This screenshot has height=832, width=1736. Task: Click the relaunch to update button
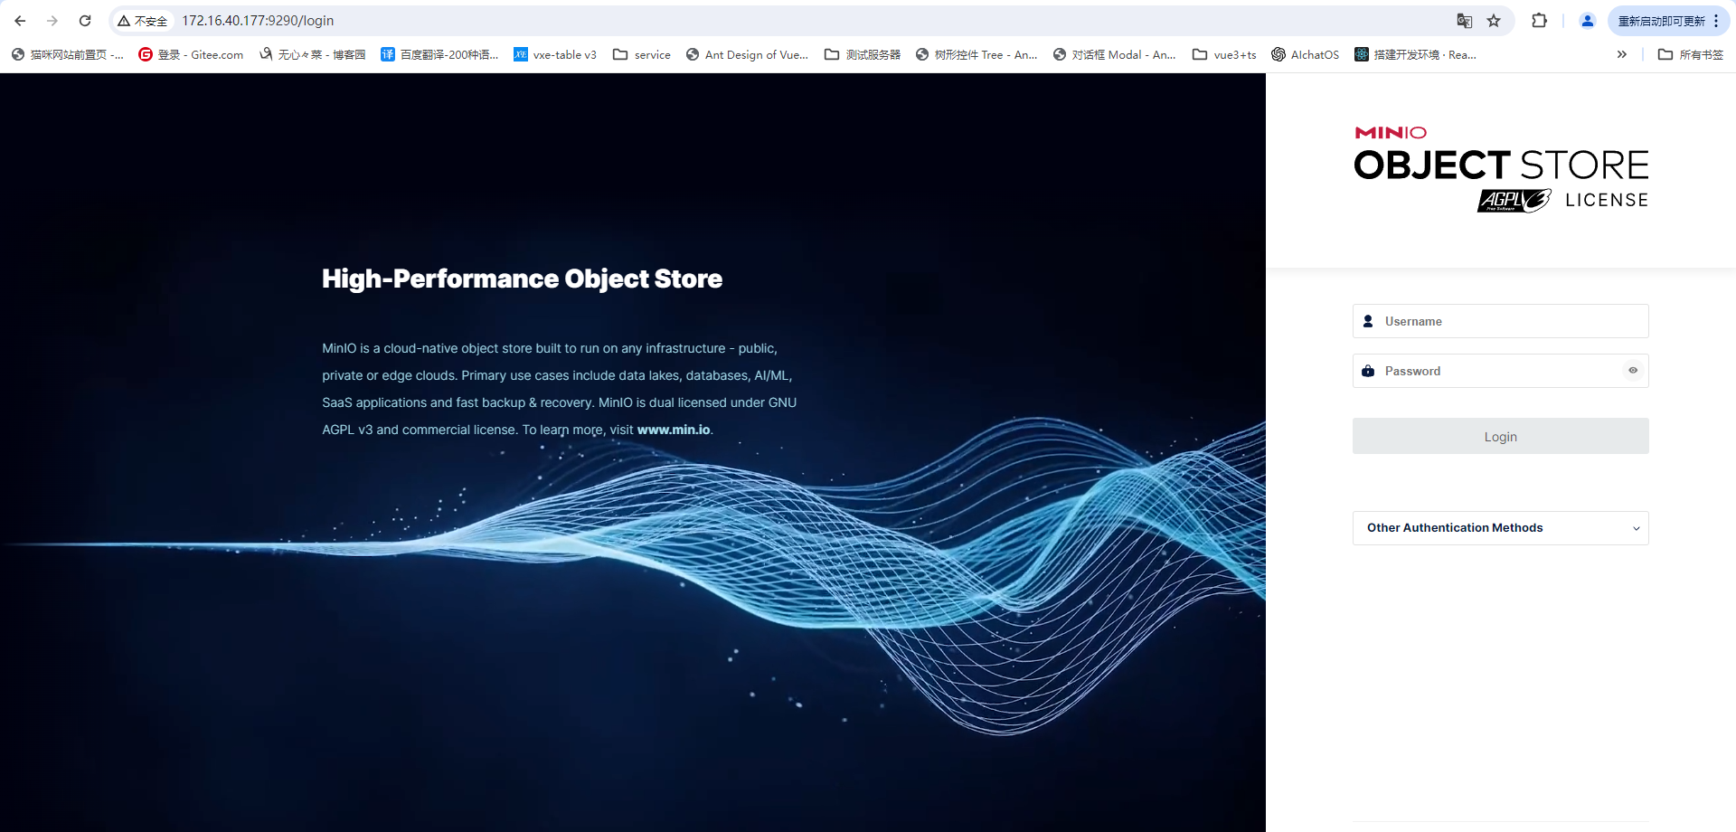[1661, 21]
